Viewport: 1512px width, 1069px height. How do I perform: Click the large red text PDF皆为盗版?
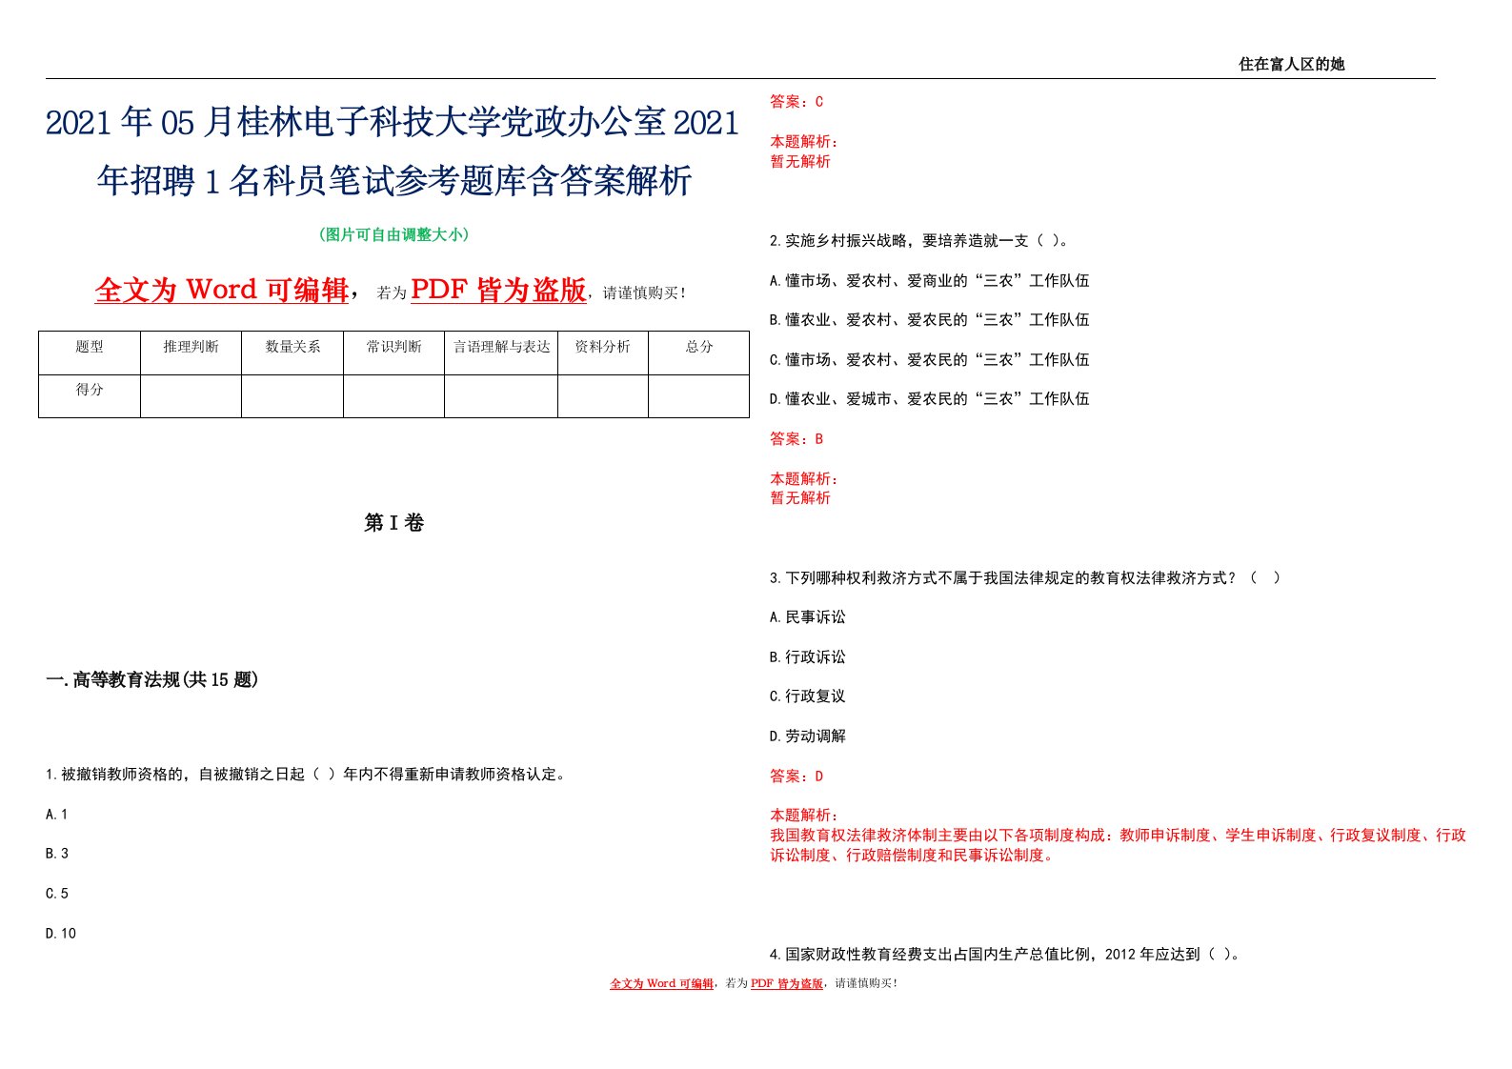(498, 290)
